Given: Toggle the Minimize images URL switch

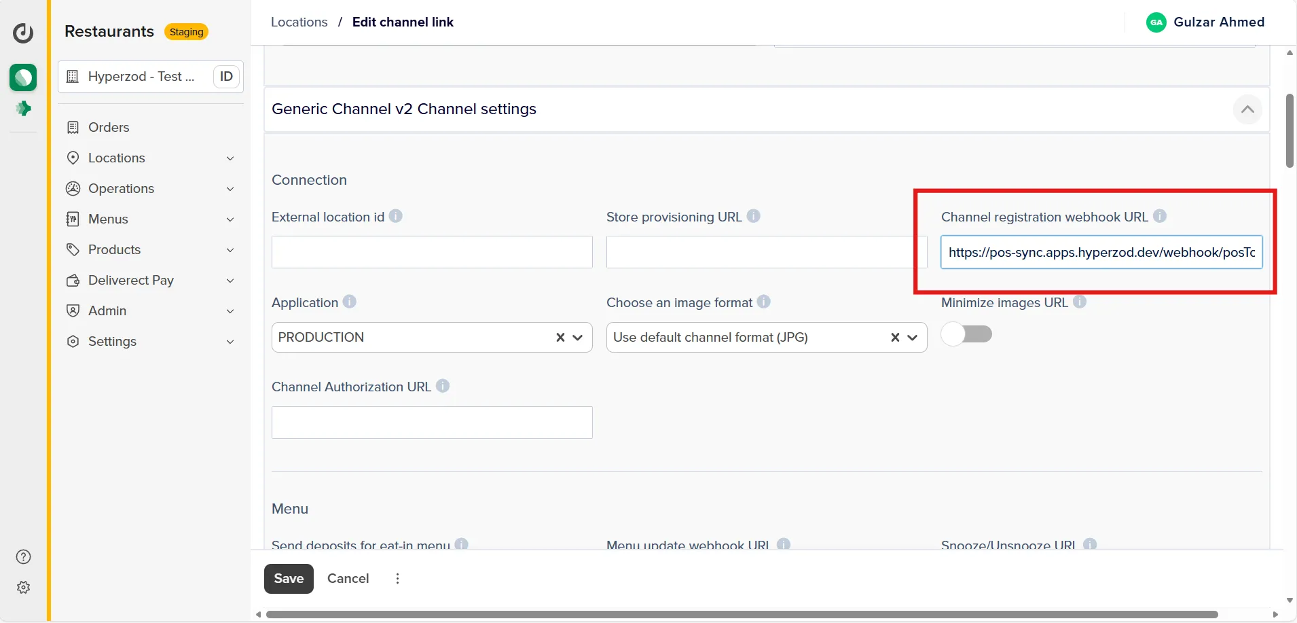Looking at the screenshot, I should 967,334.
